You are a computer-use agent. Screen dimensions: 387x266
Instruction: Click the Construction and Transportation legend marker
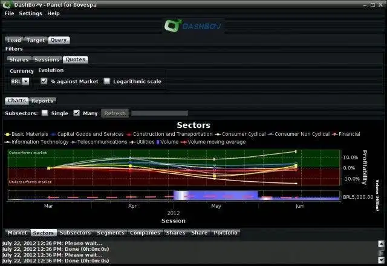pyautogui.click(x=129, y=135)
